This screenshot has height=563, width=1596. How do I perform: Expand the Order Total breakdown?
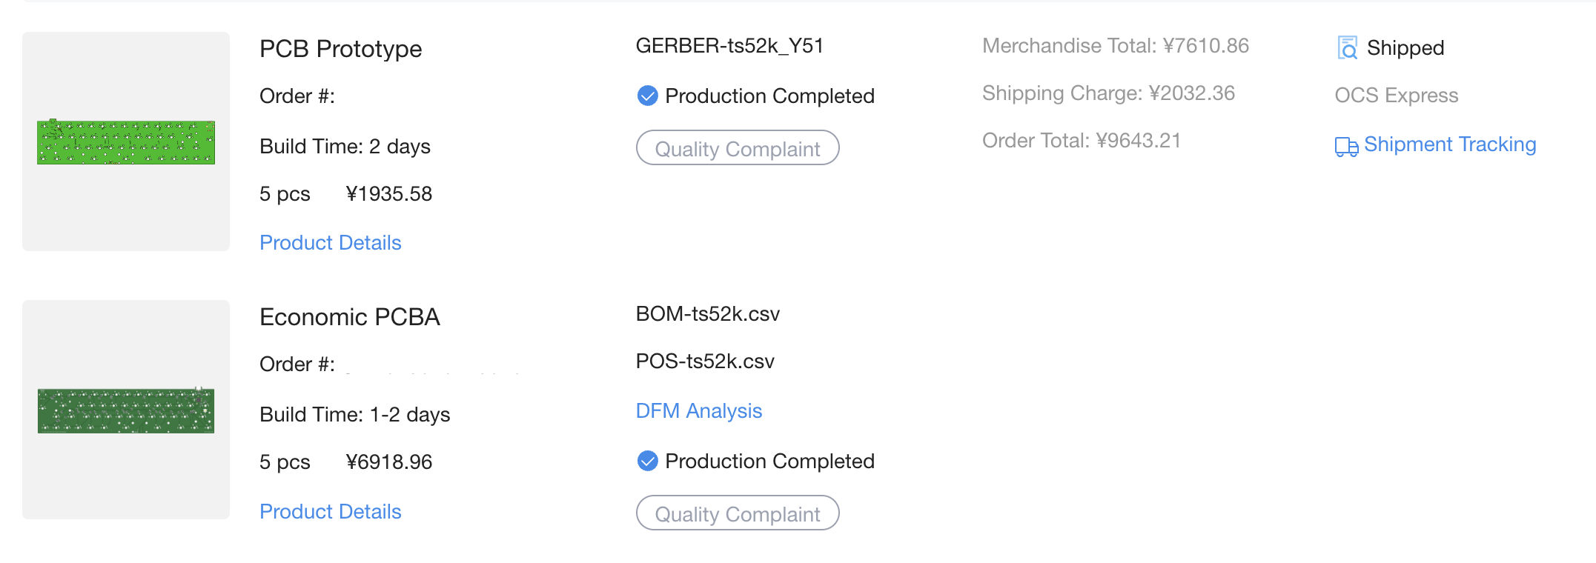tap(1082, 140)
